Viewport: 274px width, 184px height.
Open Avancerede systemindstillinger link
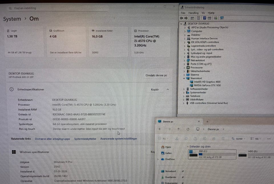coord(119,139)
